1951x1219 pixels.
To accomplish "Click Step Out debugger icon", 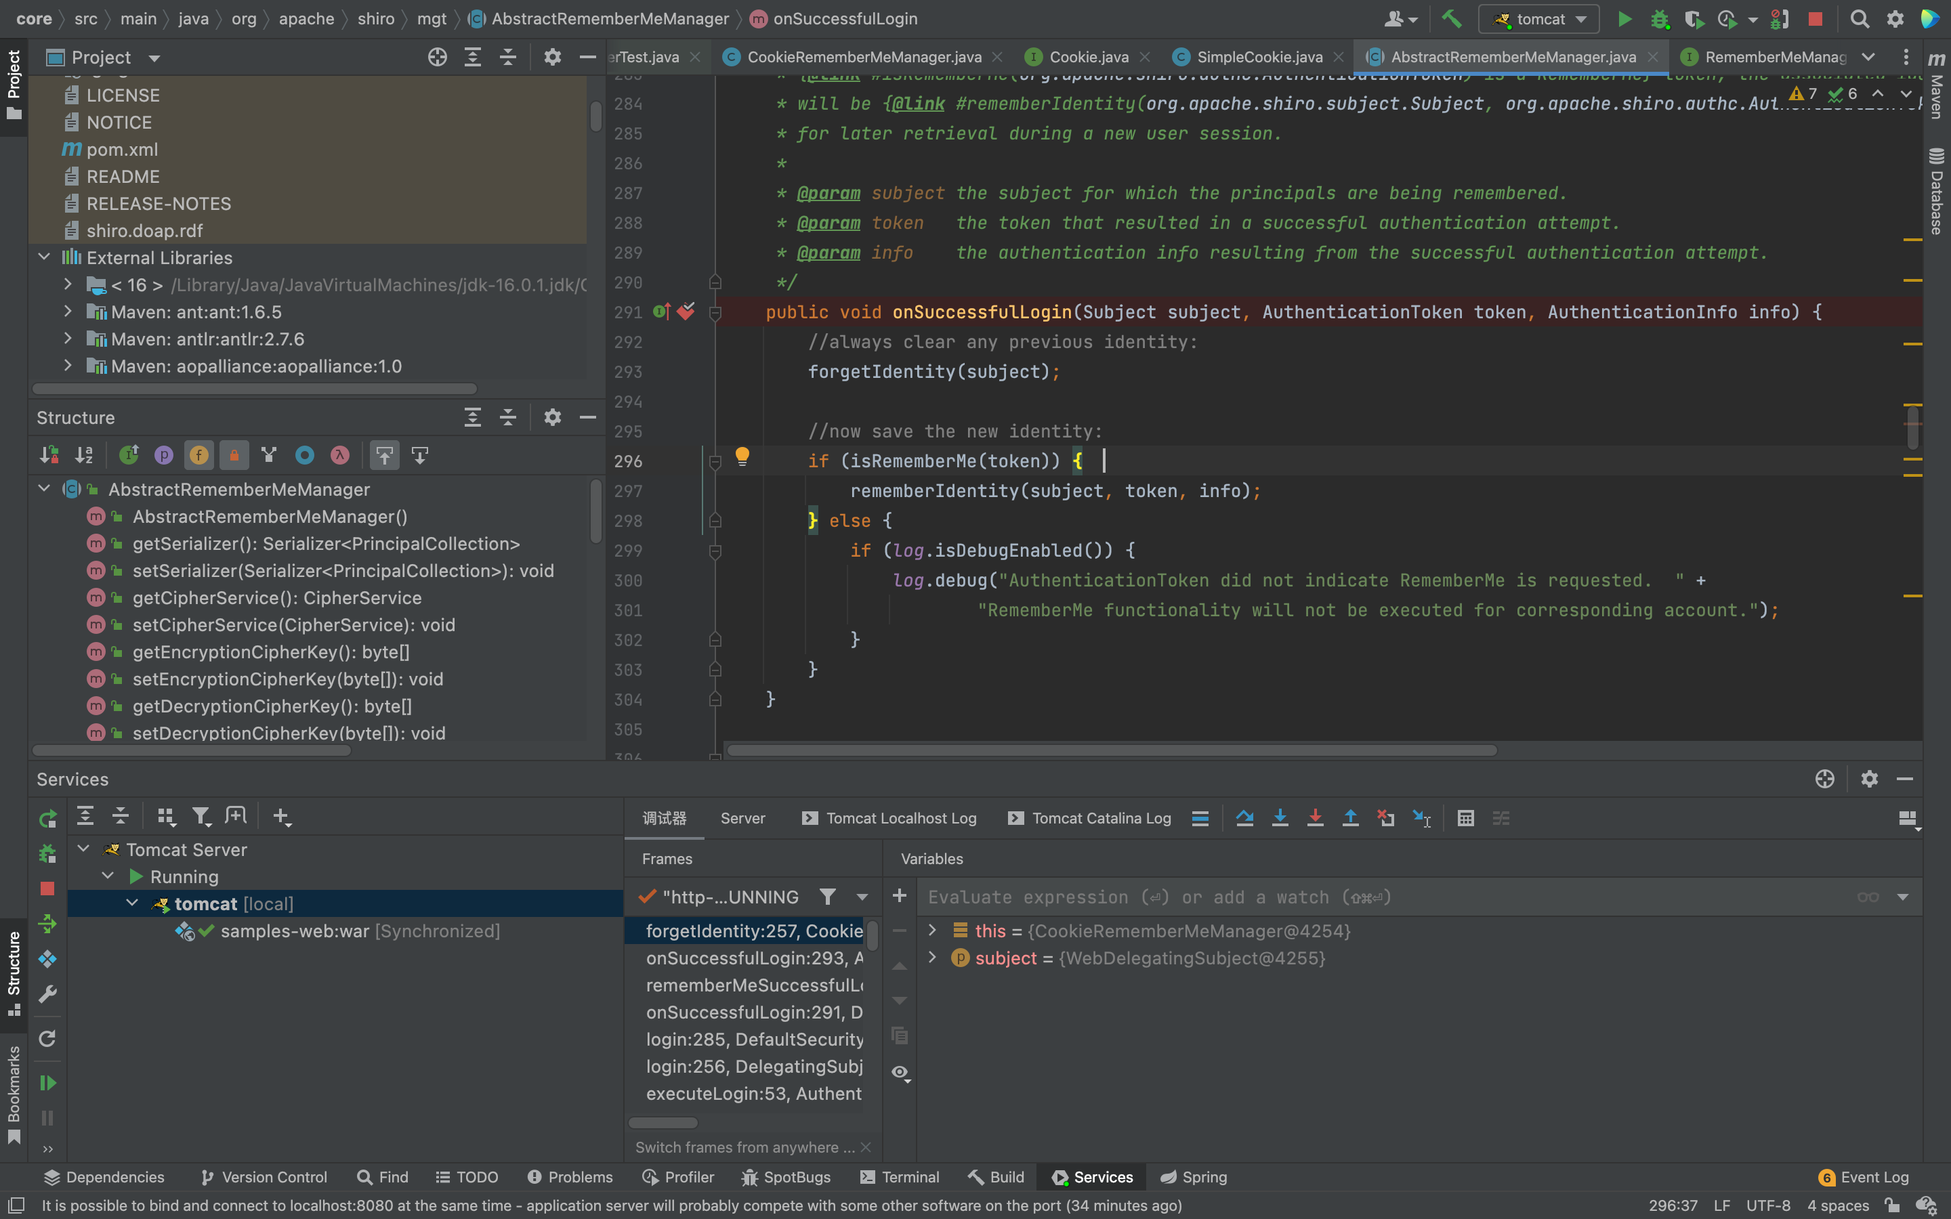I will pyautogui.click(x=1350, y=818).
